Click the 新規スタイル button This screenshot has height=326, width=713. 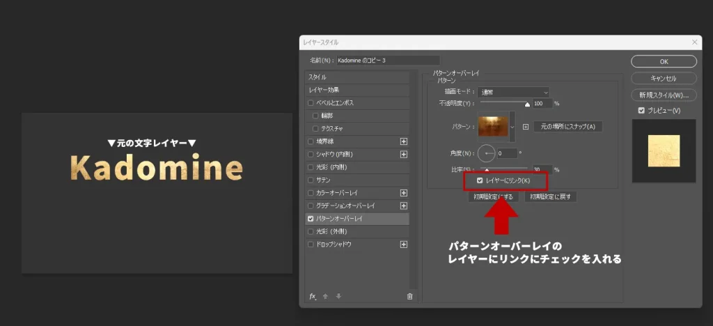(664, 95)
